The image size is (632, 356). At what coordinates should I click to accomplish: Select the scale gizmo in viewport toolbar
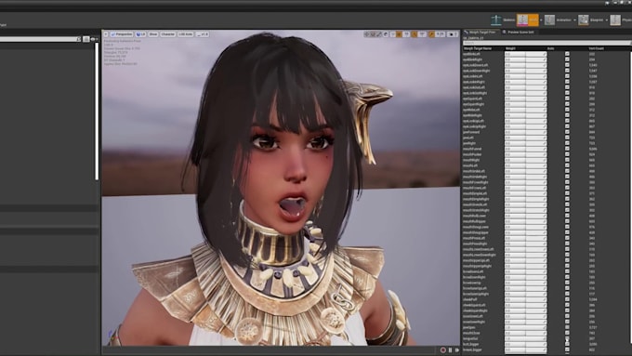(379, 34)
